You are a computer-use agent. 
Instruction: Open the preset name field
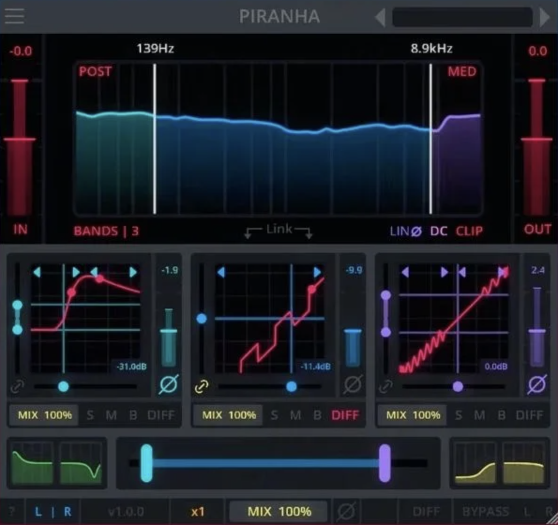click(462, 17)
